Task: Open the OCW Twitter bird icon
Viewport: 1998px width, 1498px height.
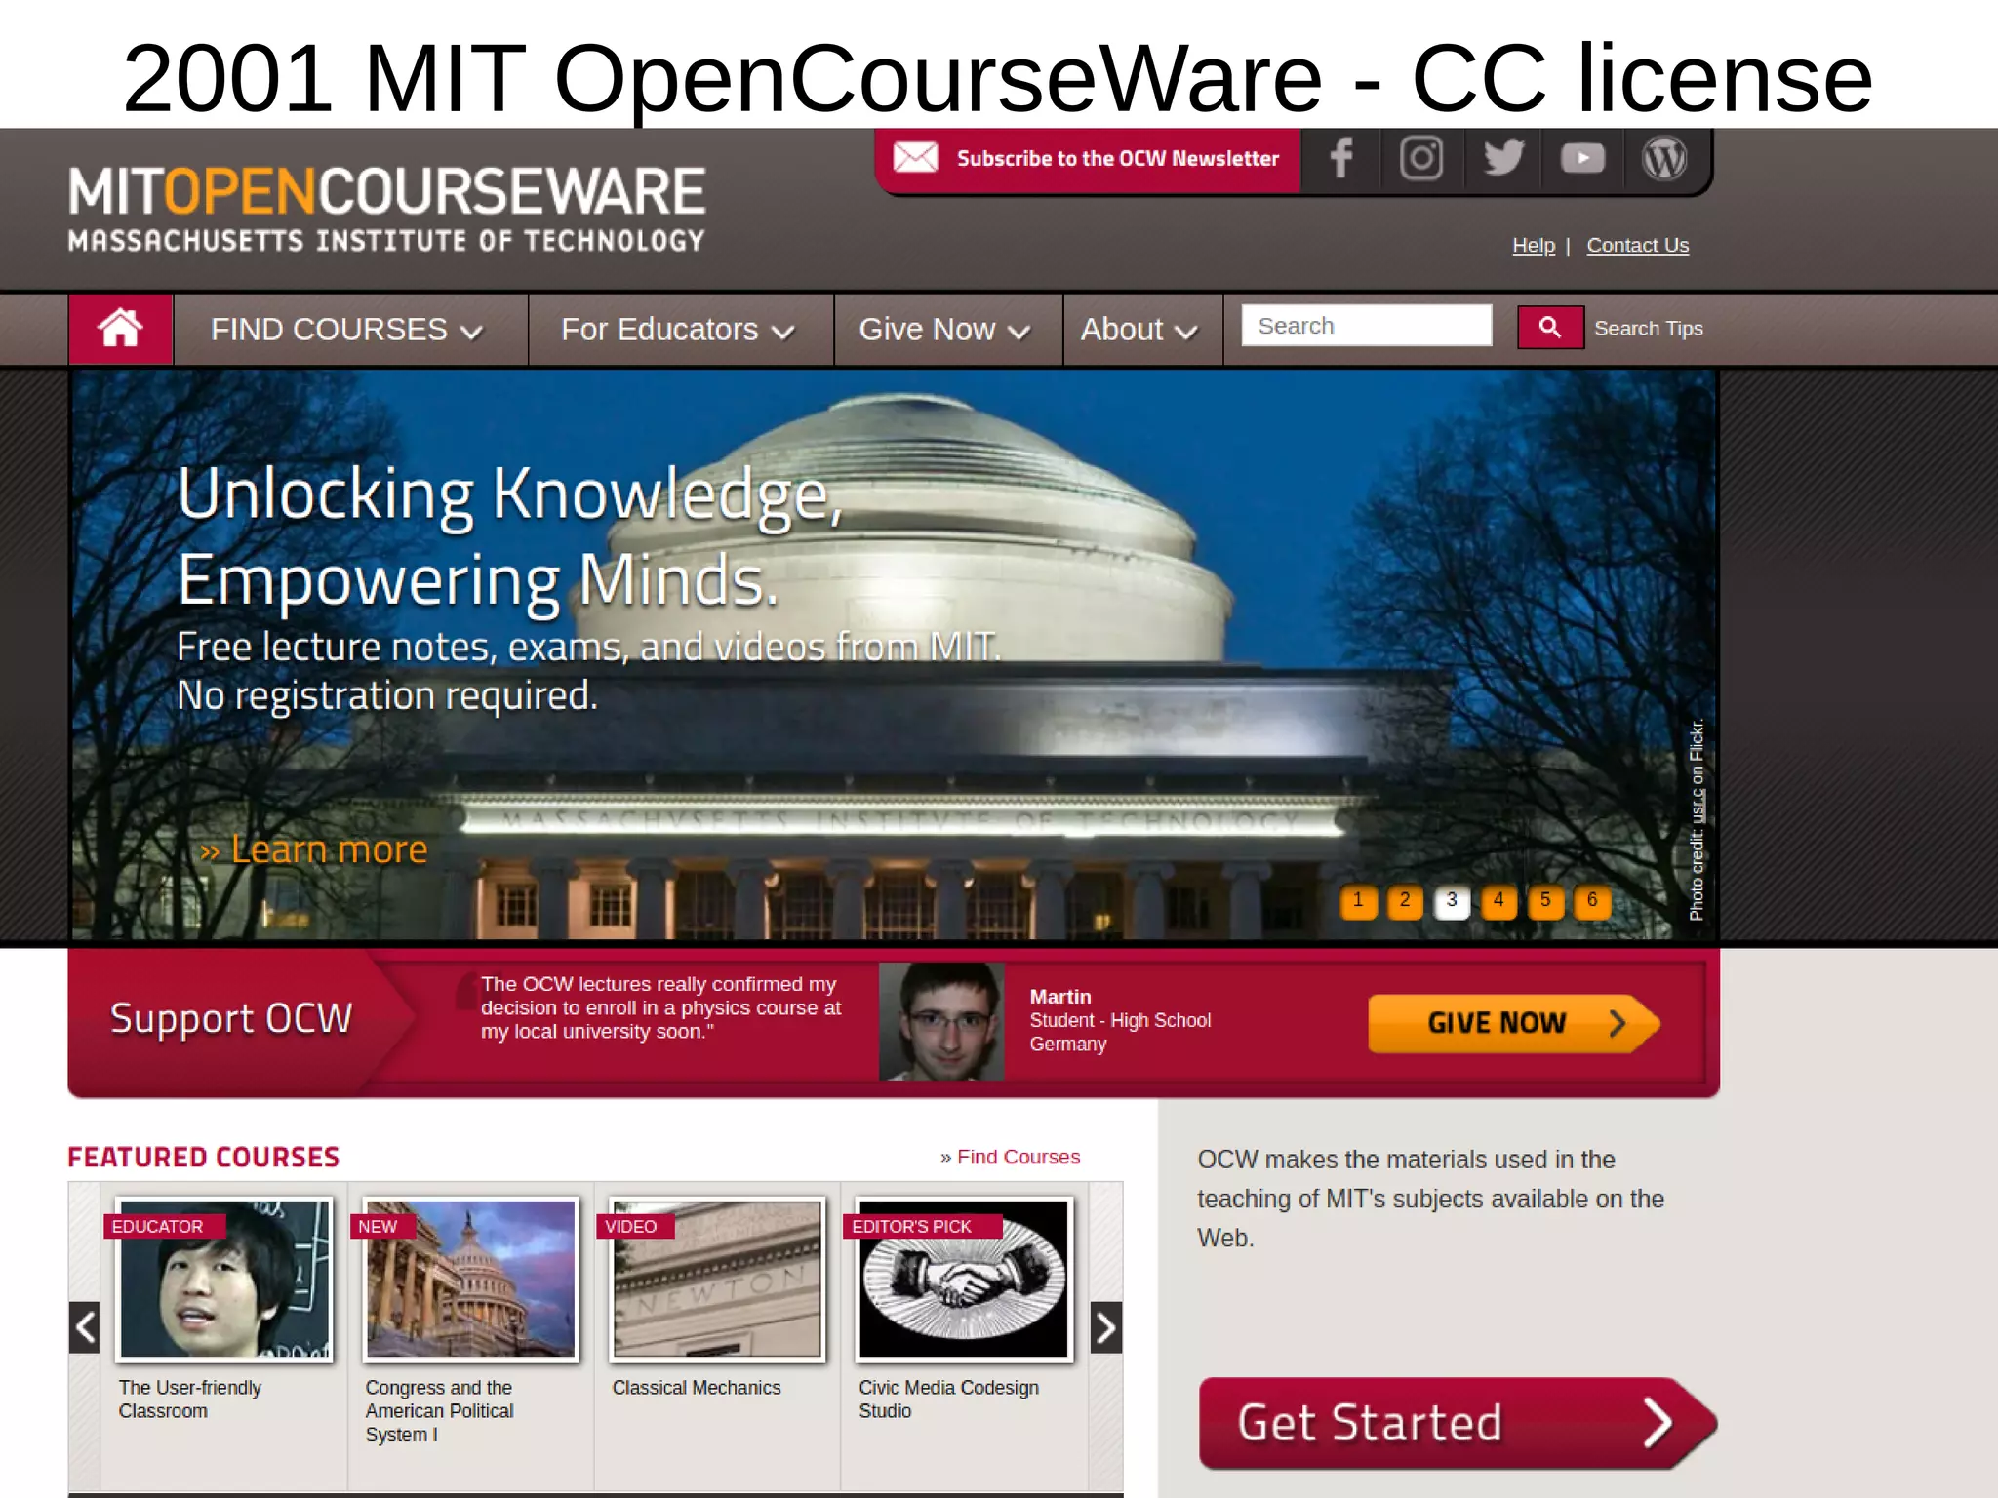Action: tap(1502, 158)
